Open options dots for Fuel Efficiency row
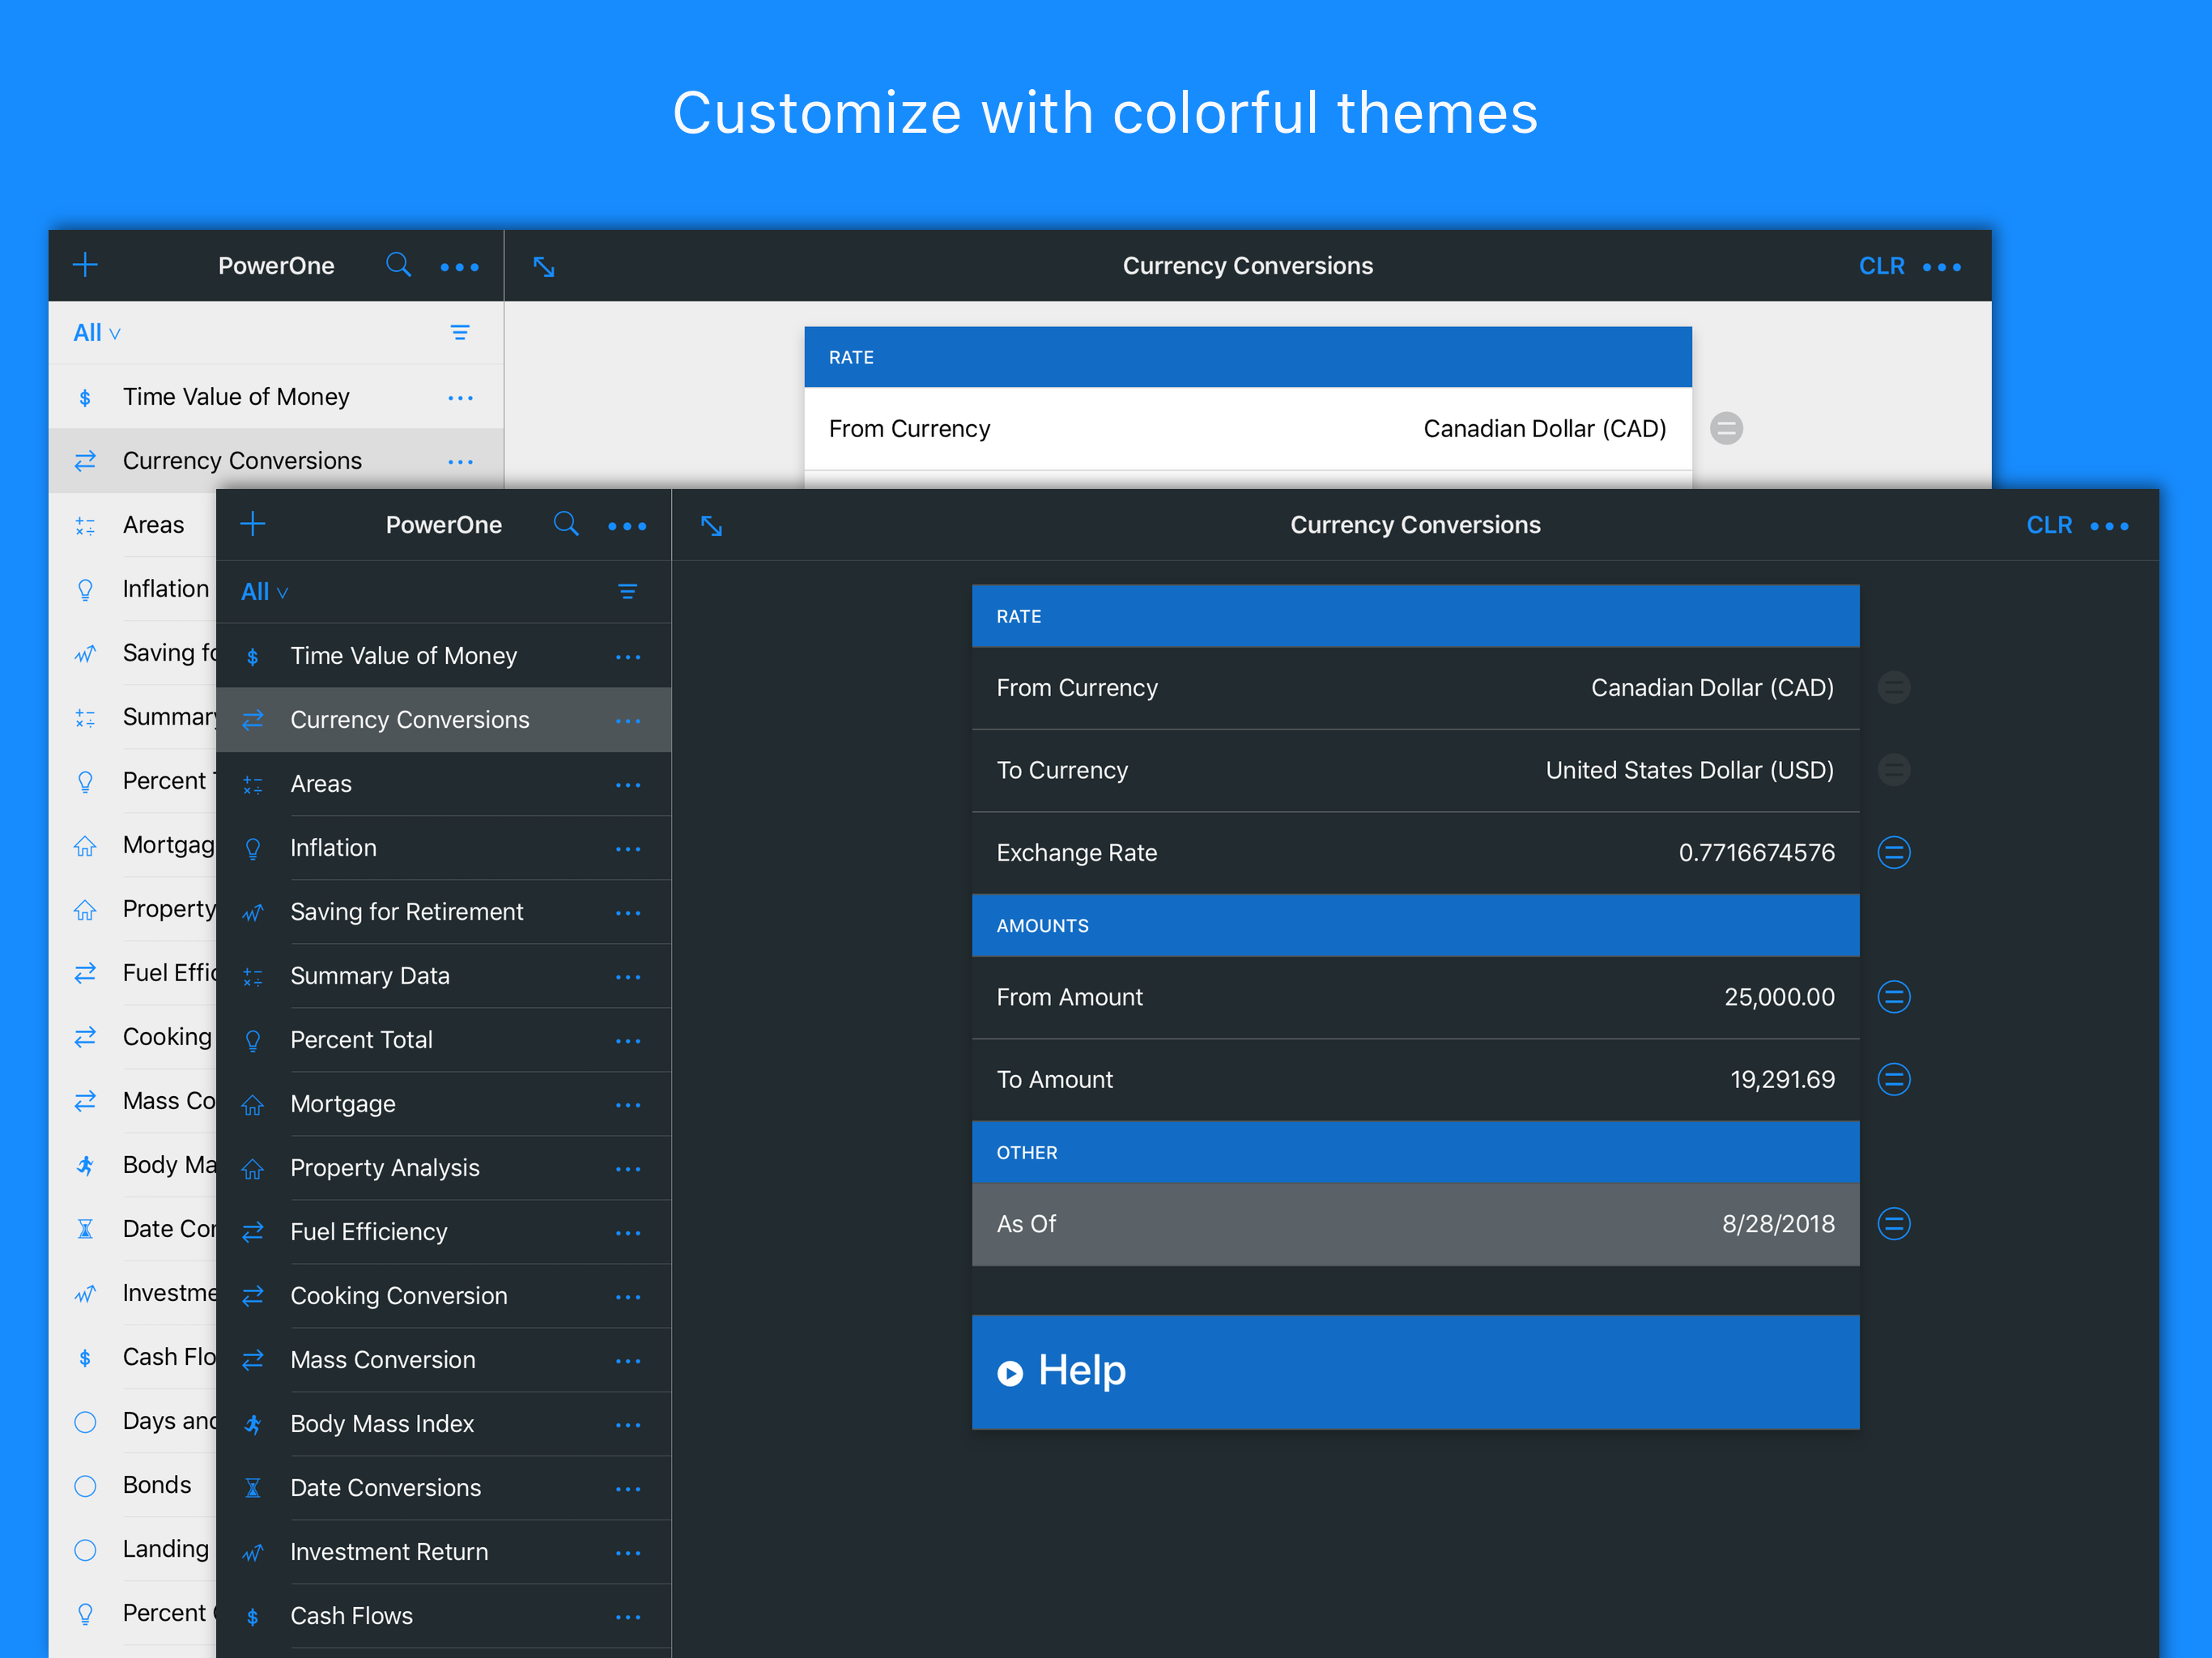Screen dimensions: 2212x1658 point(628,1233)
